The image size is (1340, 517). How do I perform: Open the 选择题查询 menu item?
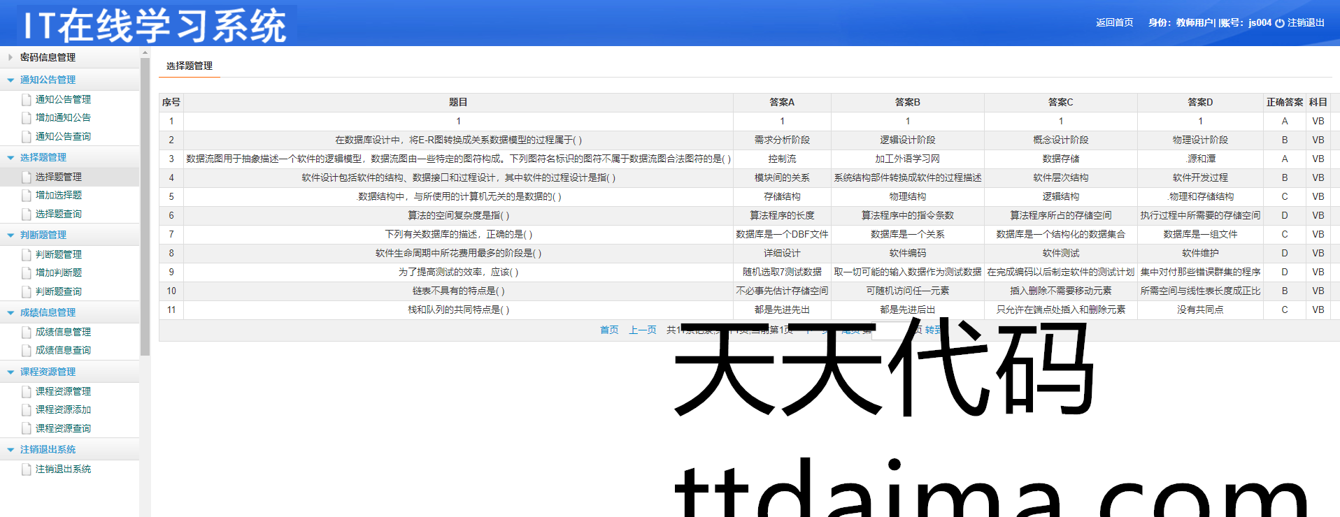[x=58, y=214]
